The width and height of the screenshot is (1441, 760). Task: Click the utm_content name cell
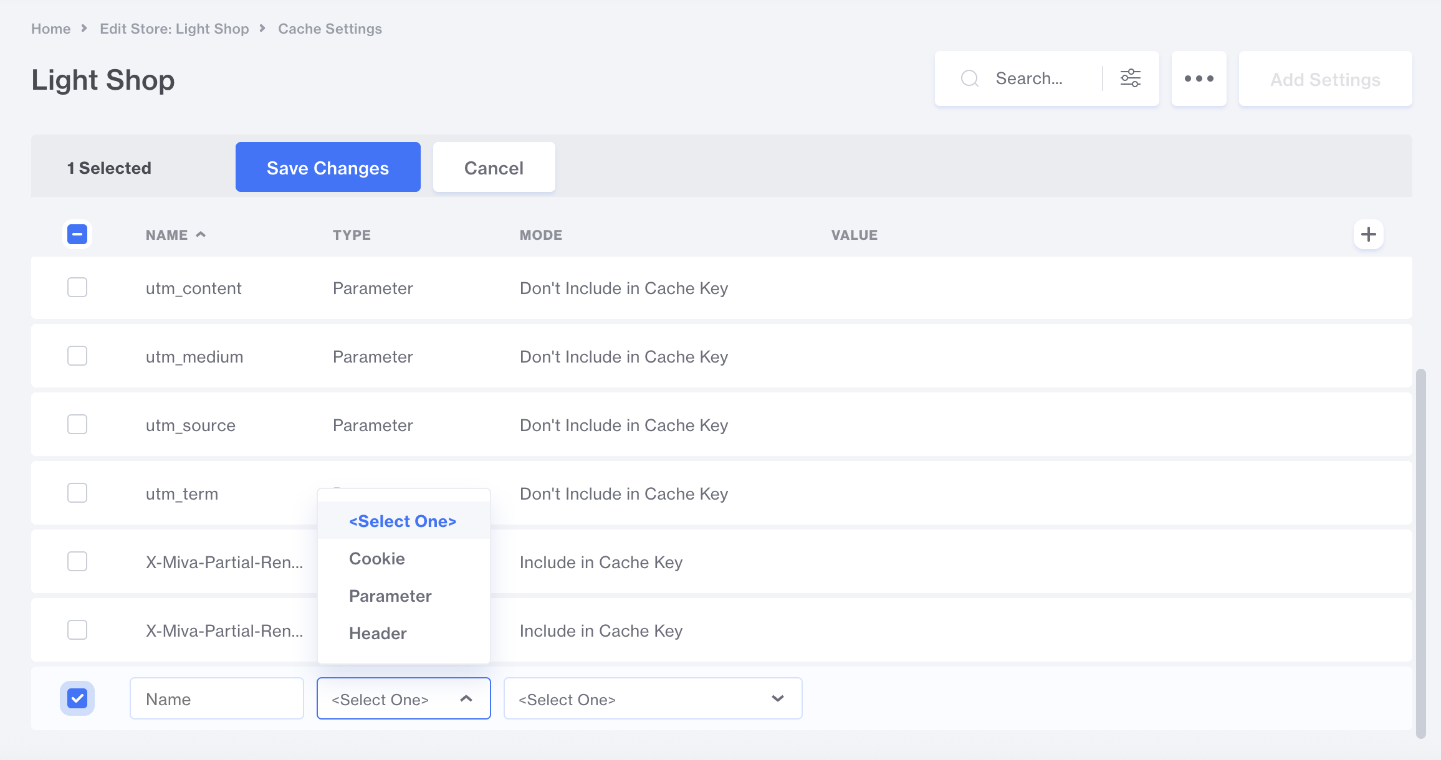pos(193,288)
